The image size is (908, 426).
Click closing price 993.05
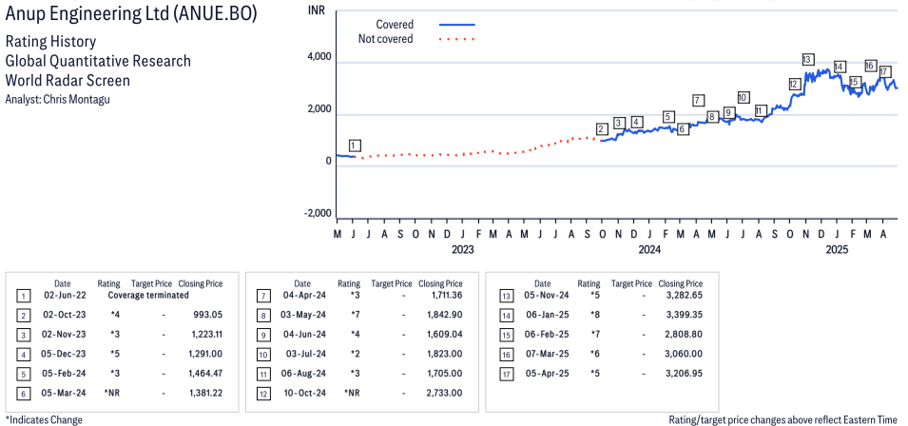click(207, 315)
